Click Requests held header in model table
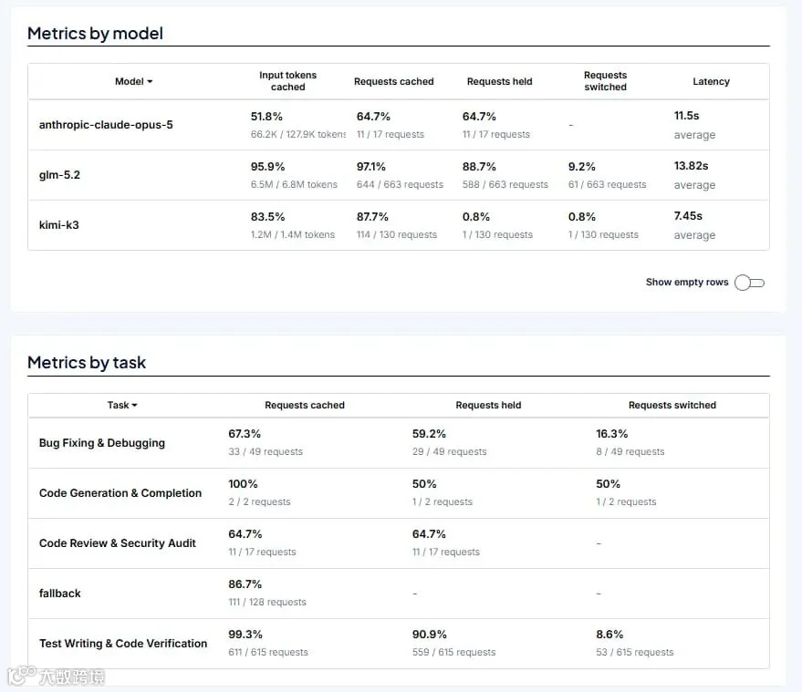Viewport: 802px width, 692px height. click(500, 82)
